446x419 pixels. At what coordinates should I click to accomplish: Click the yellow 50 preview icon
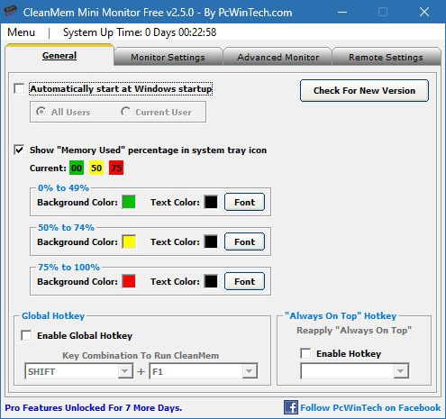96,168
